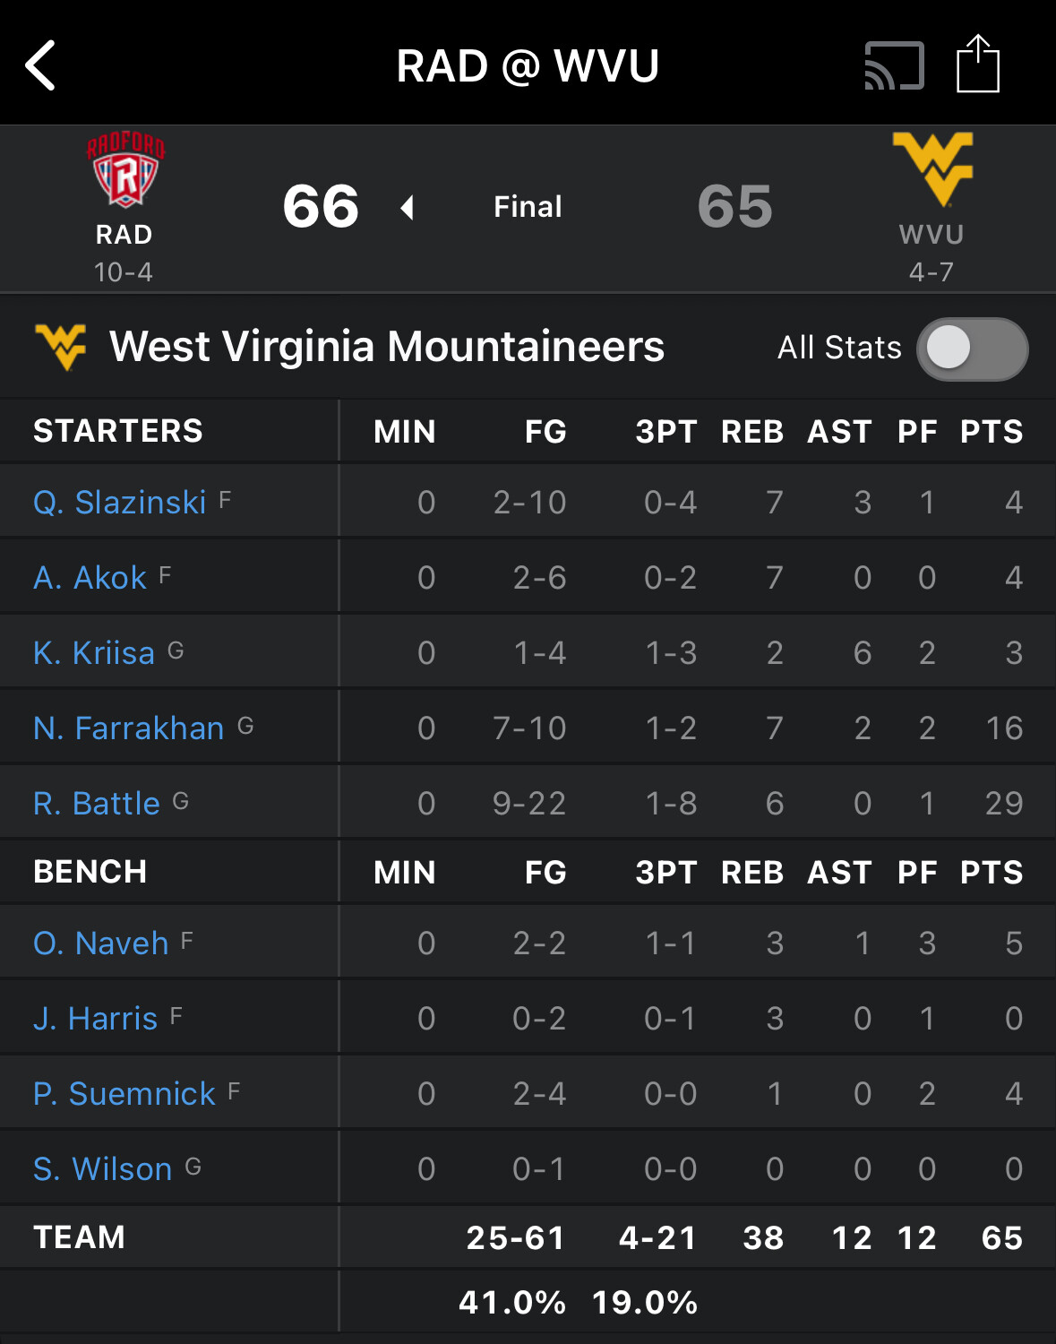This screenshot has width=1056, height=1344.
Task: View O. Naveh player page
Action: point(101,943)
